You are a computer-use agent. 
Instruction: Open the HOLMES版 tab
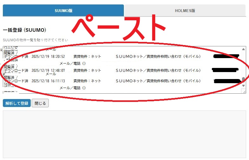(185, 10)
